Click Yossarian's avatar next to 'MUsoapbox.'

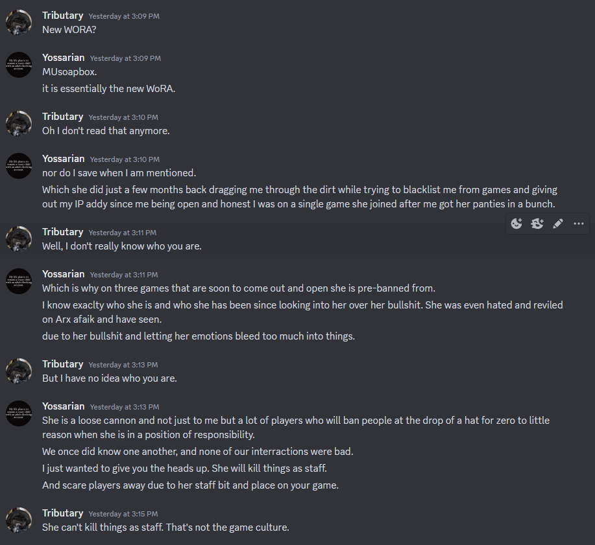(18, 65)
